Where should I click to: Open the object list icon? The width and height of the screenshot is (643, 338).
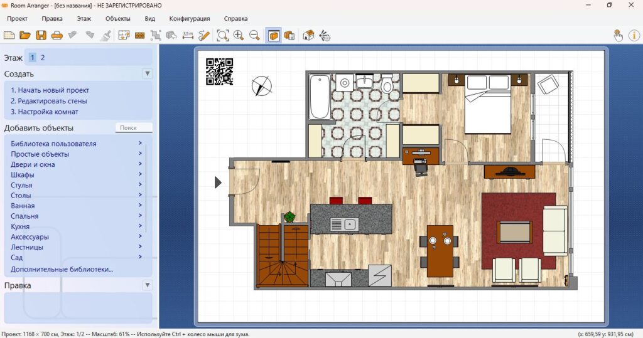pos(289,36)
